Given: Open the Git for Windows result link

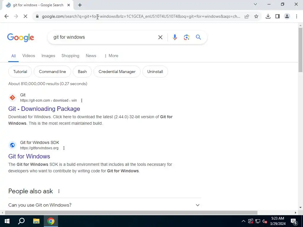Looking at the screenshot, I should (29, 156).
